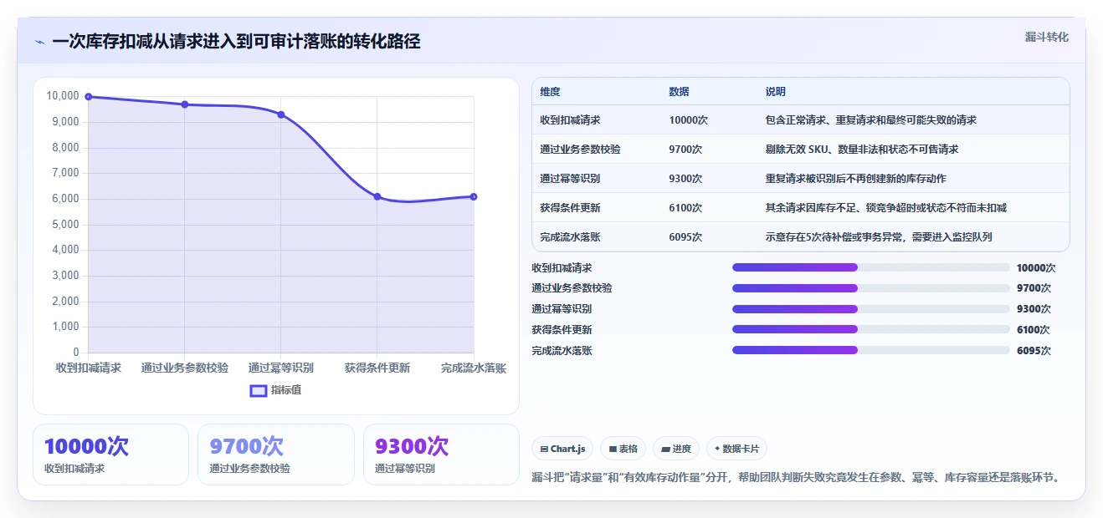Viewport: 1103px width, 518px height.
Task: Click the 数据卡片 tag chip
Action: [736, 449]
